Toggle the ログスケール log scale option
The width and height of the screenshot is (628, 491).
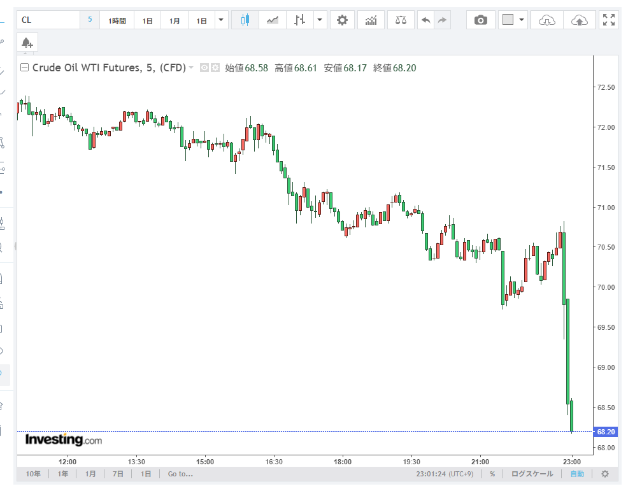(532, 474)
